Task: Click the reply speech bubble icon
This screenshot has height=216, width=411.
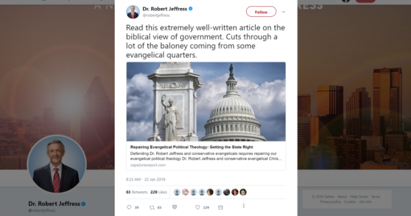Action: pyautogui.click(x=129, y=207)
